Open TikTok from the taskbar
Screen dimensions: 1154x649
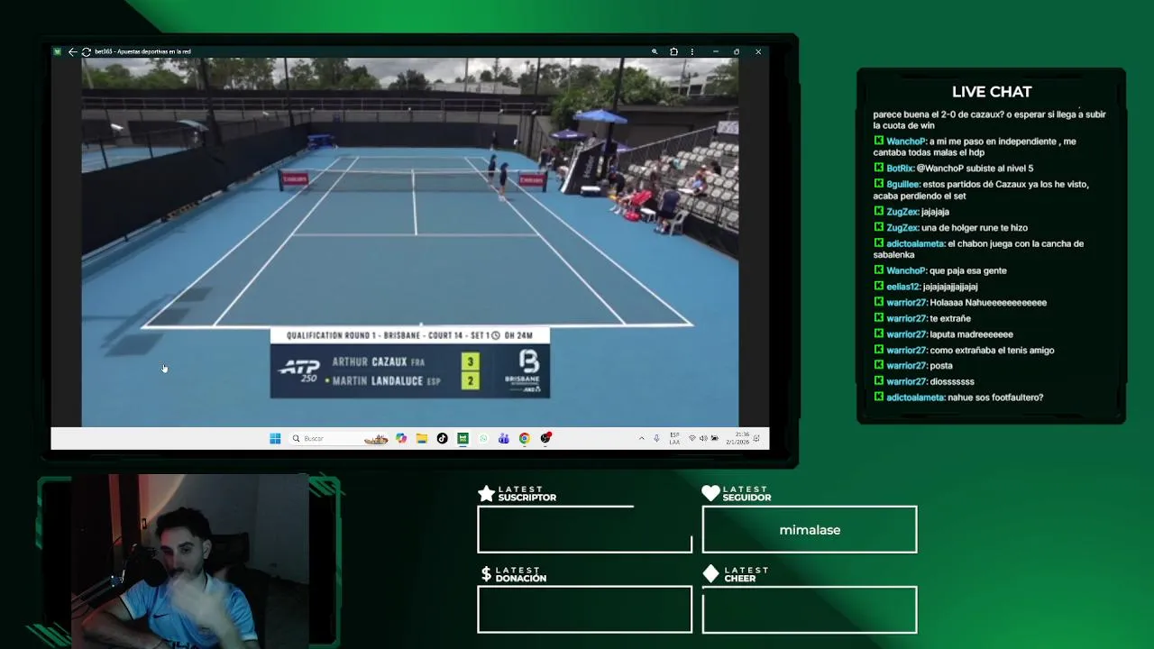(442, 438)
